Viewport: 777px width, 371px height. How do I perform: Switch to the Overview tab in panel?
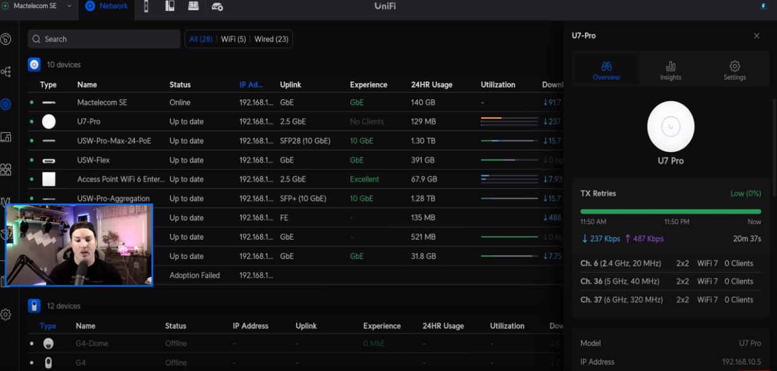click(606, 70)
